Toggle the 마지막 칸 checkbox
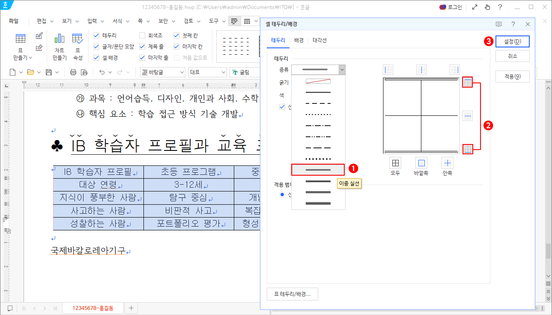This screenshot has height=315, width=552. click(x=176, y=47)
